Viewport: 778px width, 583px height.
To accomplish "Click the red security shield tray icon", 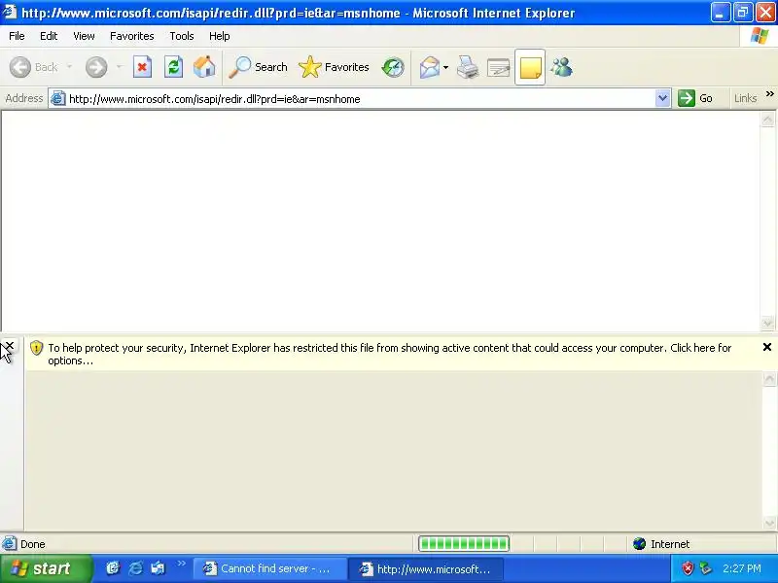I will tap(688, 568).
